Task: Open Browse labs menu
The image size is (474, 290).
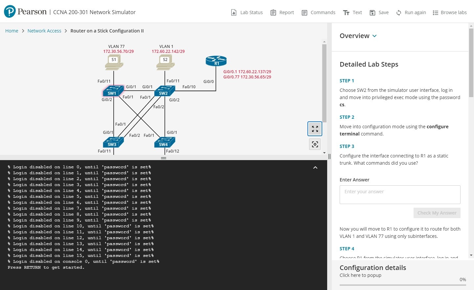Action: coord(450,12)
